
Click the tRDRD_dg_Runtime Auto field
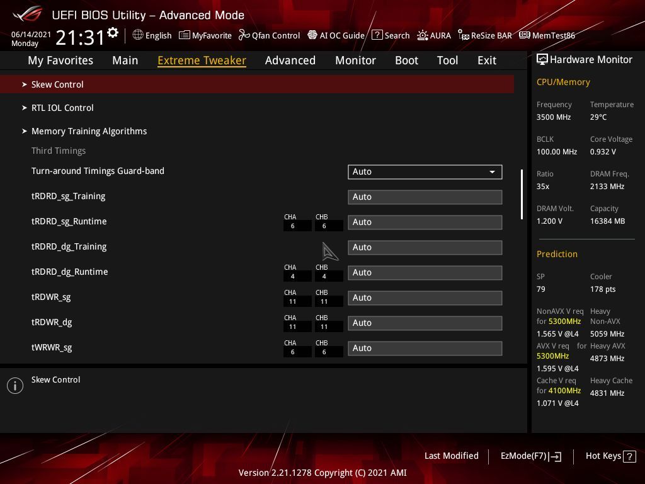(425, 272)
